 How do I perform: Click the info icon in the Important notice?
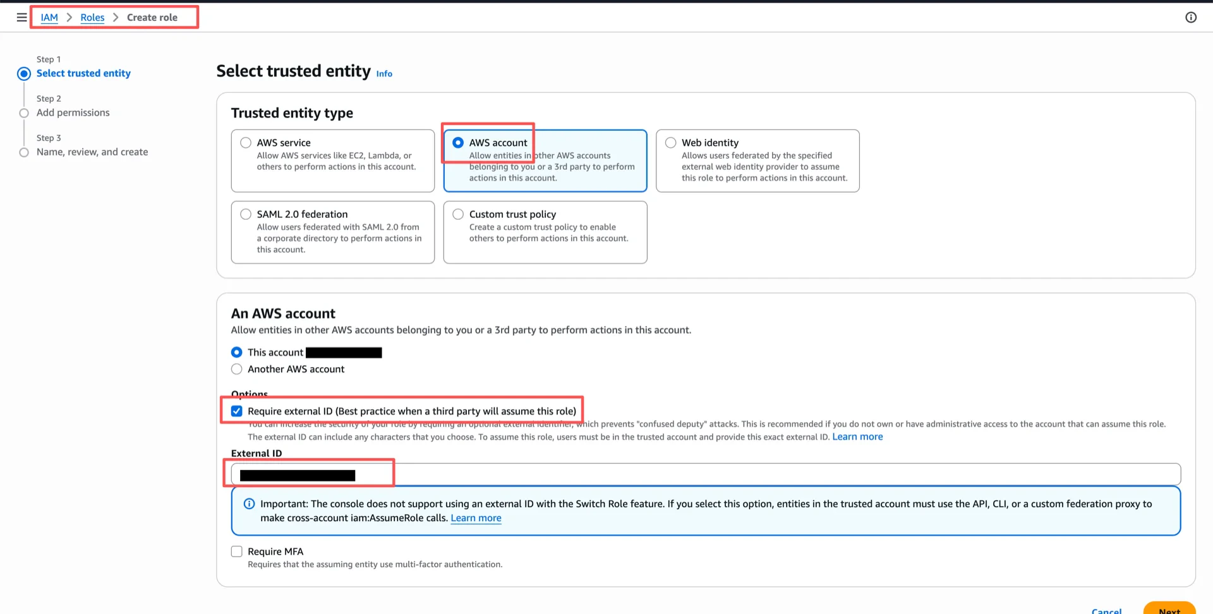250,503
